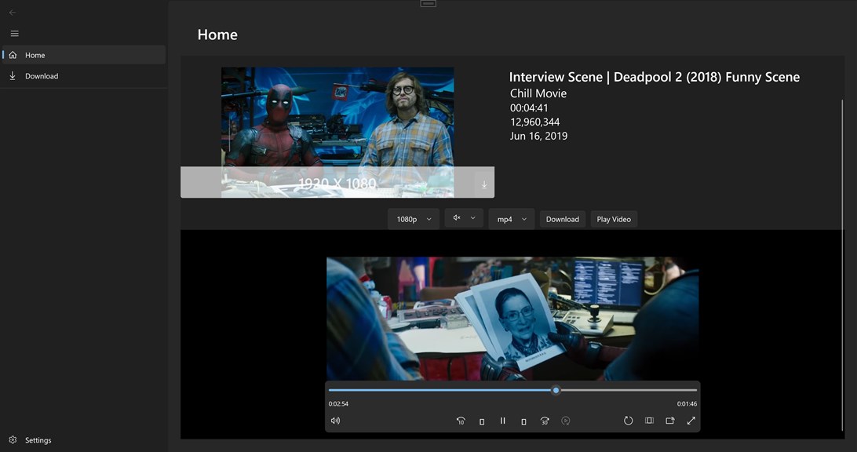Image resolution: width=857 pixels, height=452 pixels.
Task: Click the vertical scrollbar on right edge
Action: 842,265
